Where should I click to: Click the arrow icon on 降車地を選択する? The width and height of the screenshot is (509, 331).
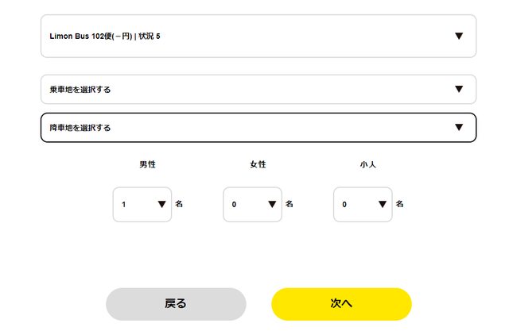(459, 127)
